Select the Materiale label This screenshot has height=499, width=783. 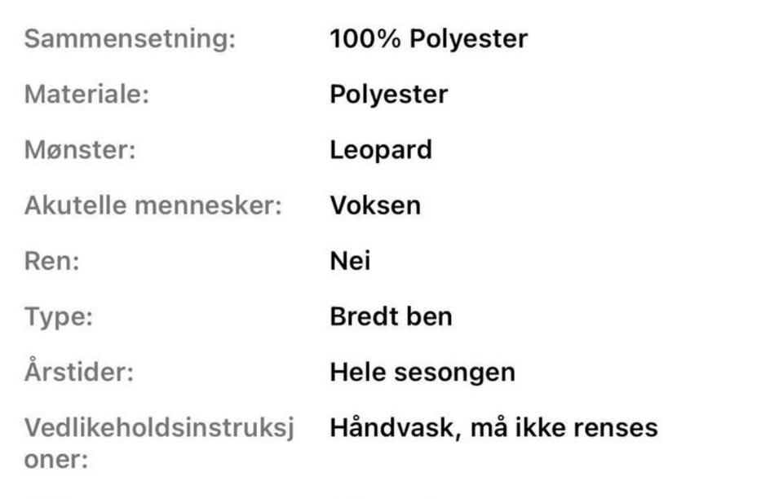[86, 95]
